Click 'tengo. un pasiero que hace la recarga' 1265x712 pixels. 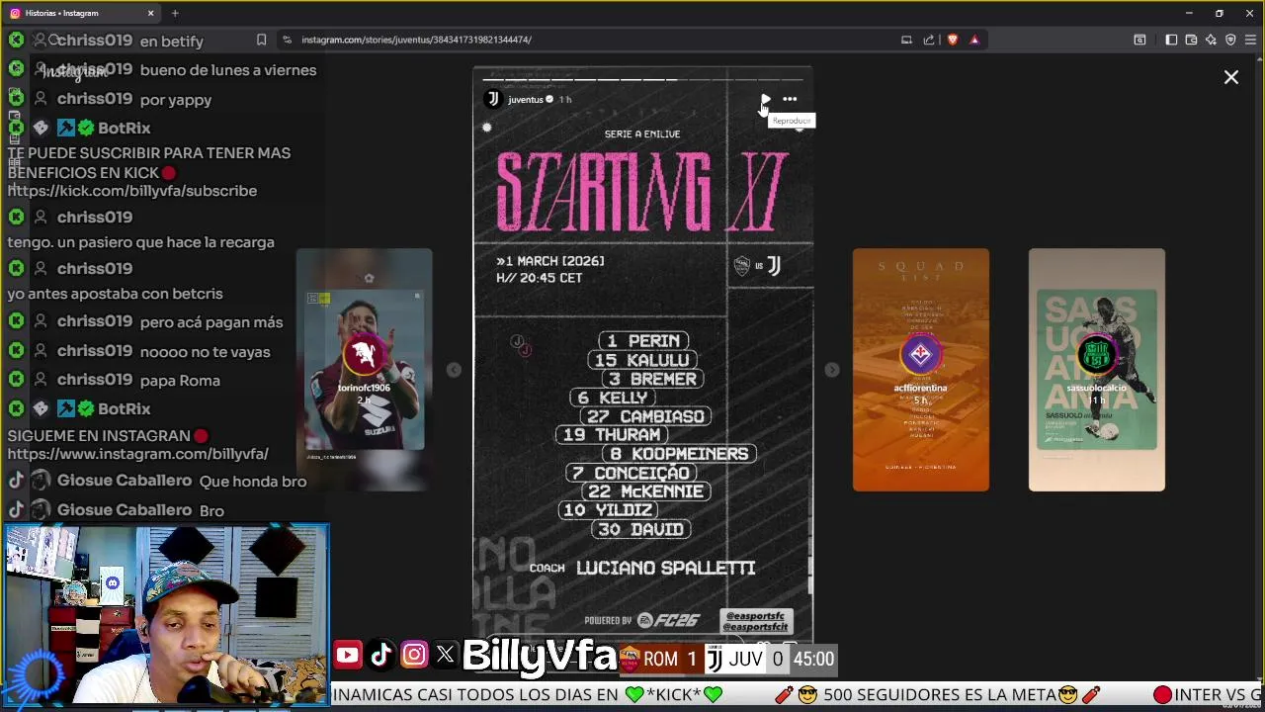(141, 242)
